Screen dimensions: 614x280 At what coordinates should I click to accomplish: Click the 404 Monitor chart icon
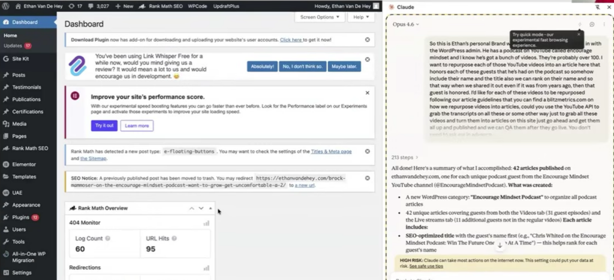[206, 223]
